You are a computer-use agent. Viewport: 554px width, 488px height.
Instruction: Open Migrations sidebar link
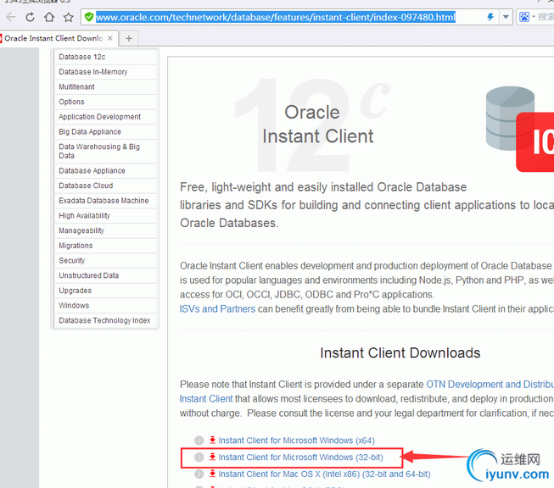(105, 246)
